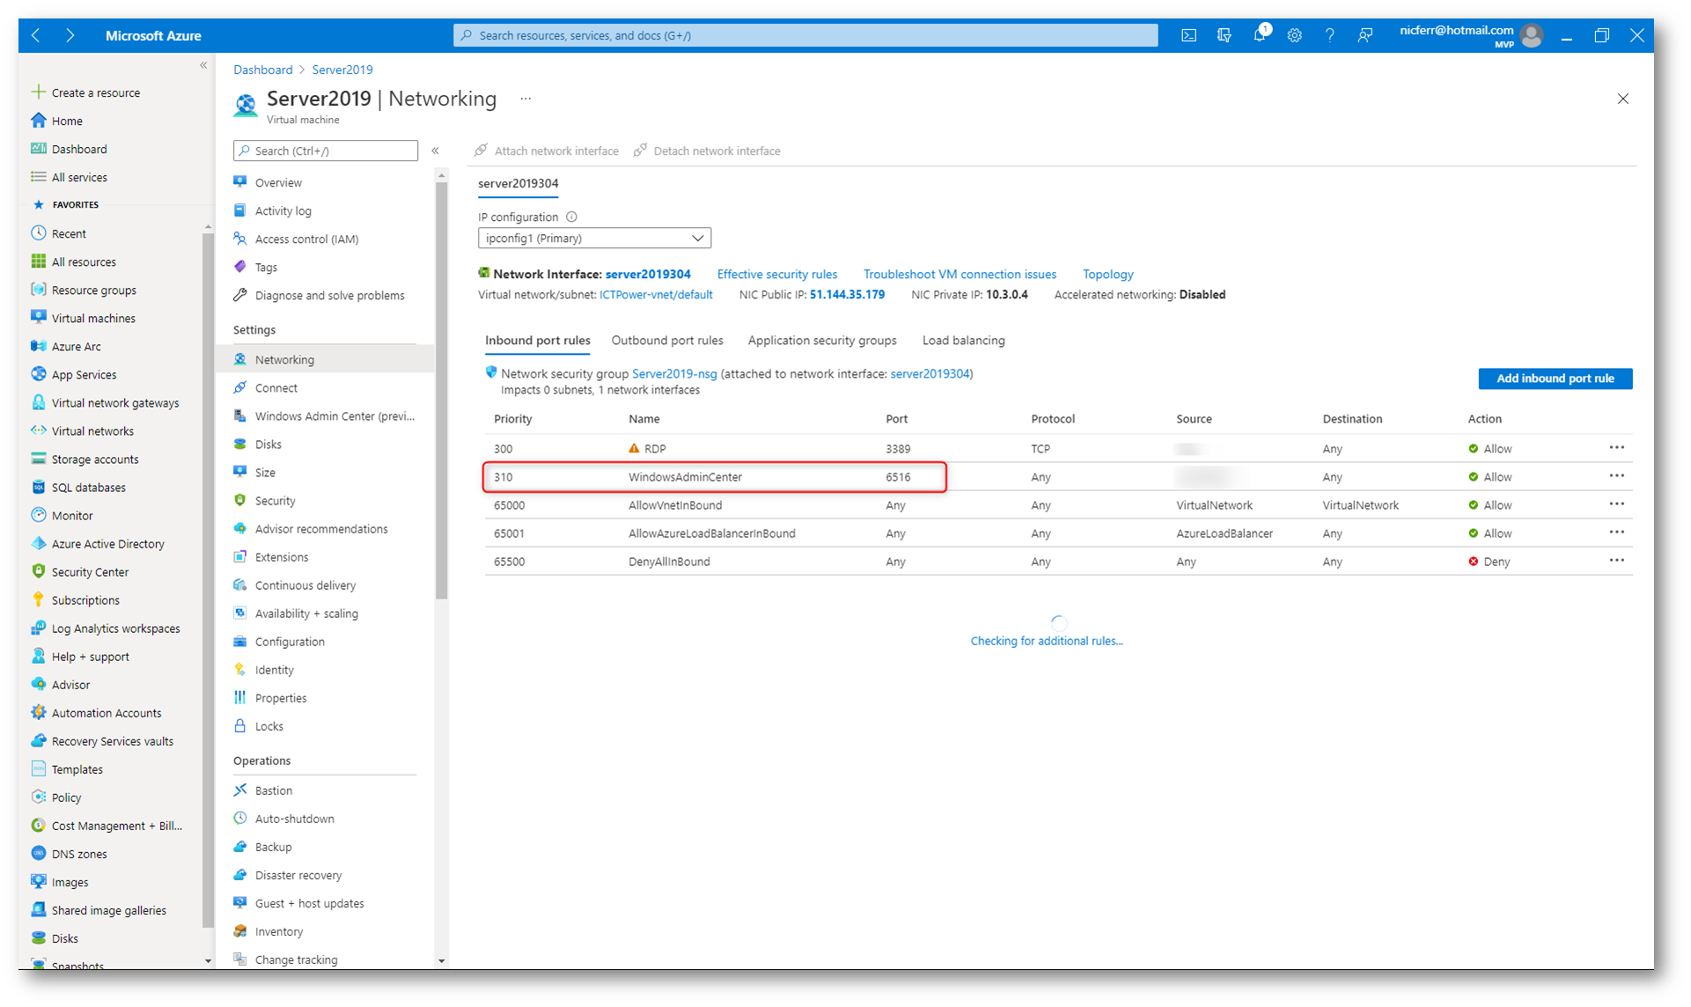Click the global search resources box
The width and height of the screenshot is (1691, 1007).
805,35
